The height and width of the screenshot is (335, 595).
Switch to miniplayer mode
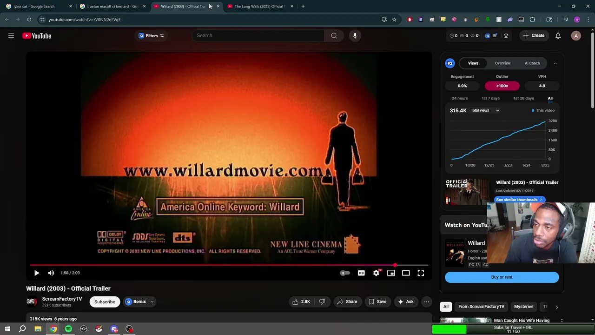point(391,273)
